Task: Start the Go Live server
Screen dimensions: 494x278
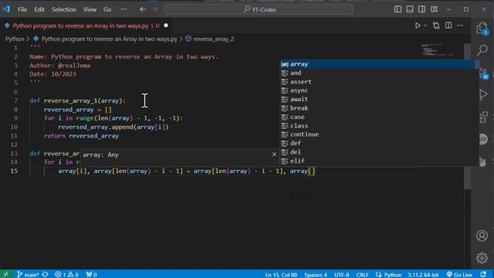Action: pos(459,275)
